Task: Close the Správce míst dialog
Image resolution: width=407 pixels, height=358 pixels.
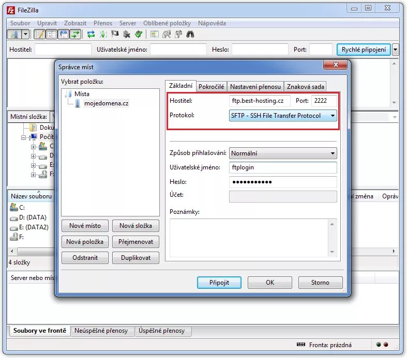Action: (335, 65)
